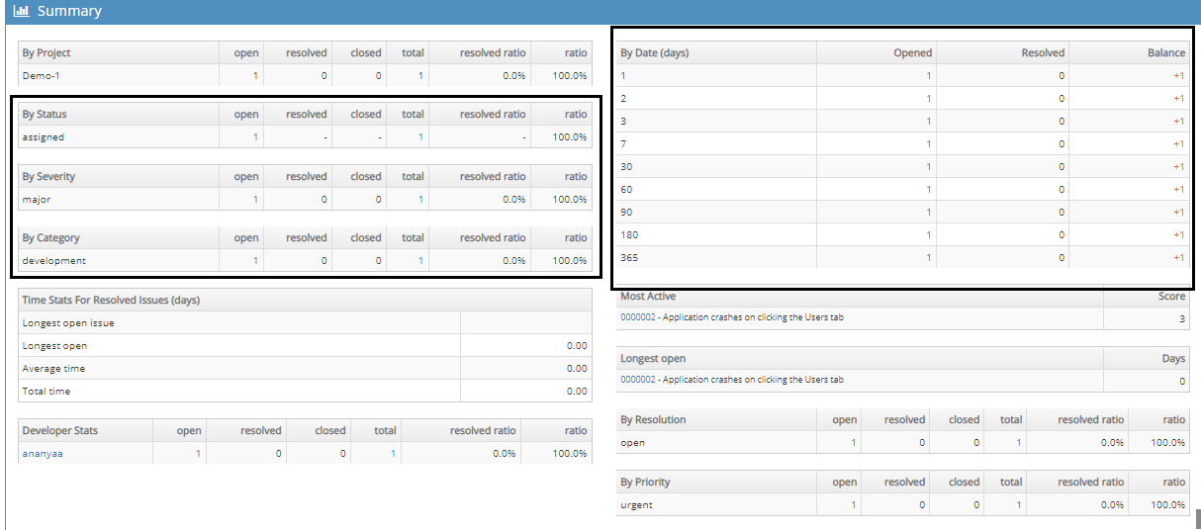The width and height of the screenshot is (1201, 530).
Task: Click the 0.00 value beside Average time
Action: tap(577, 368)
